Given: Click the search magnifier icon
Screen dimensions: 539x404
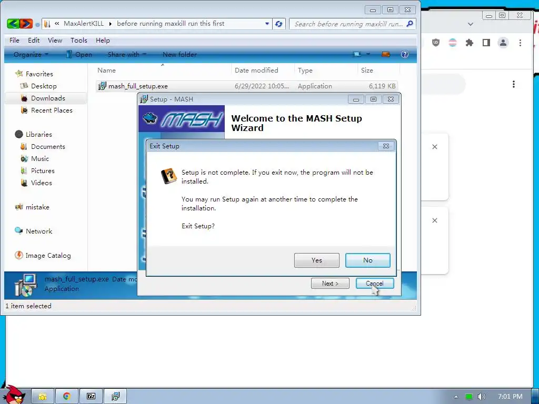Looking at the screenshot, I should coord(410,24).
